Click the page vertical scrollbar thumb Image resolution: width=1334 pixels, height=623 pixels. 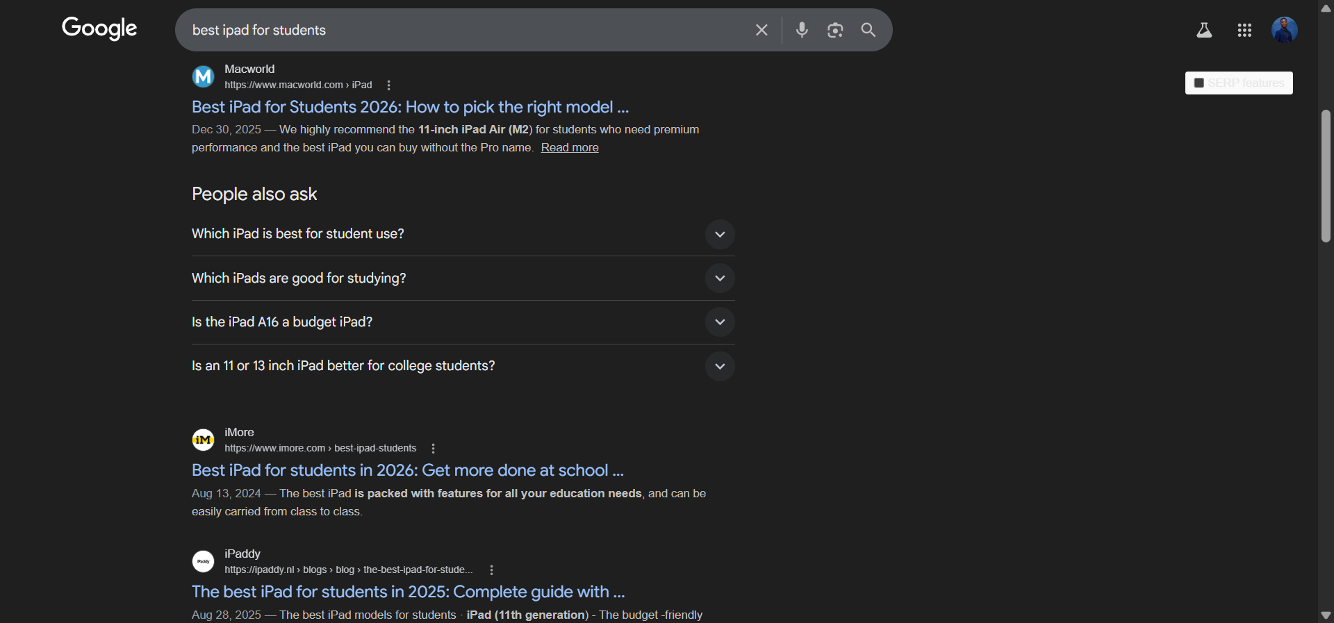click(1326, 176)
